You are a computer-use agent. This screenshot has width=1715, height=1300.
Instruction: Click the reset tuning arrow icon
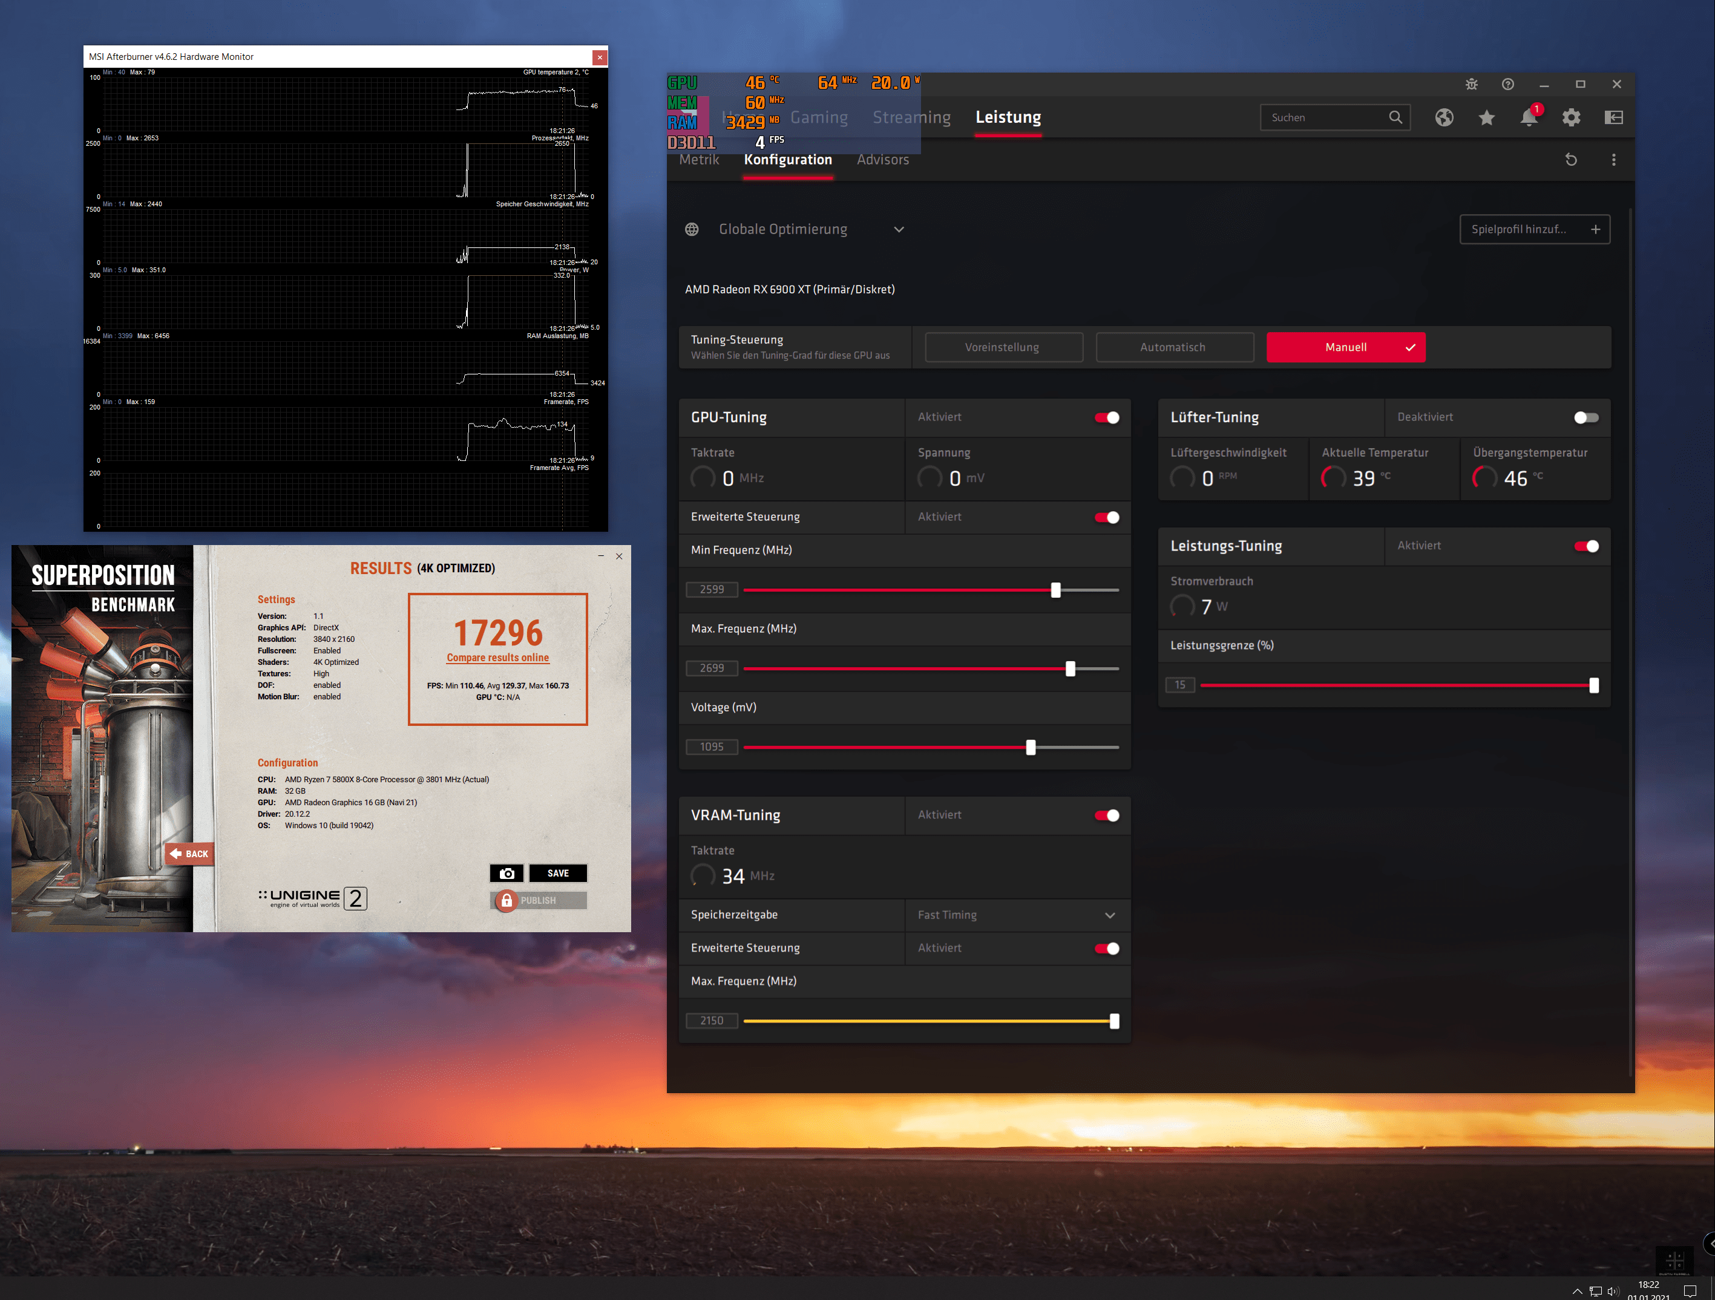(1571, 160)
